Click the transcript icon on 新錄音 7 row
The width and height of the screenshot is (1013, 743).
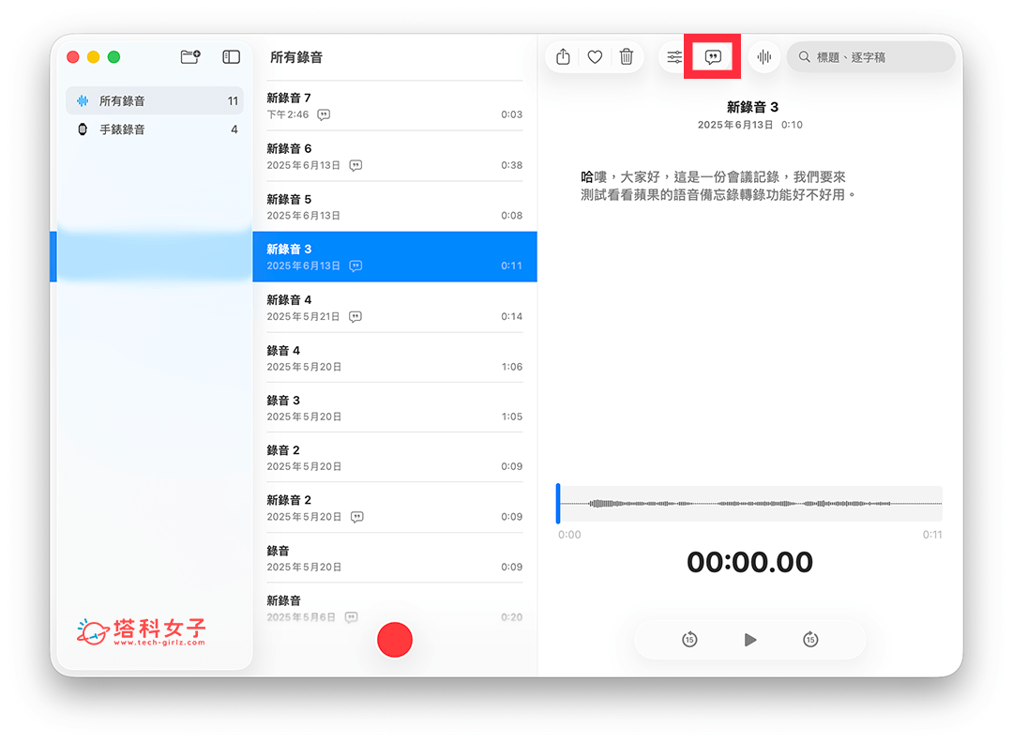[324, 115]
